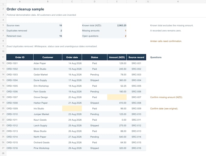The height and width of the screenshot is (156, 206).
Task: Select the 'Birch Studio' customer cell
Action: click(x=48, y=69)
